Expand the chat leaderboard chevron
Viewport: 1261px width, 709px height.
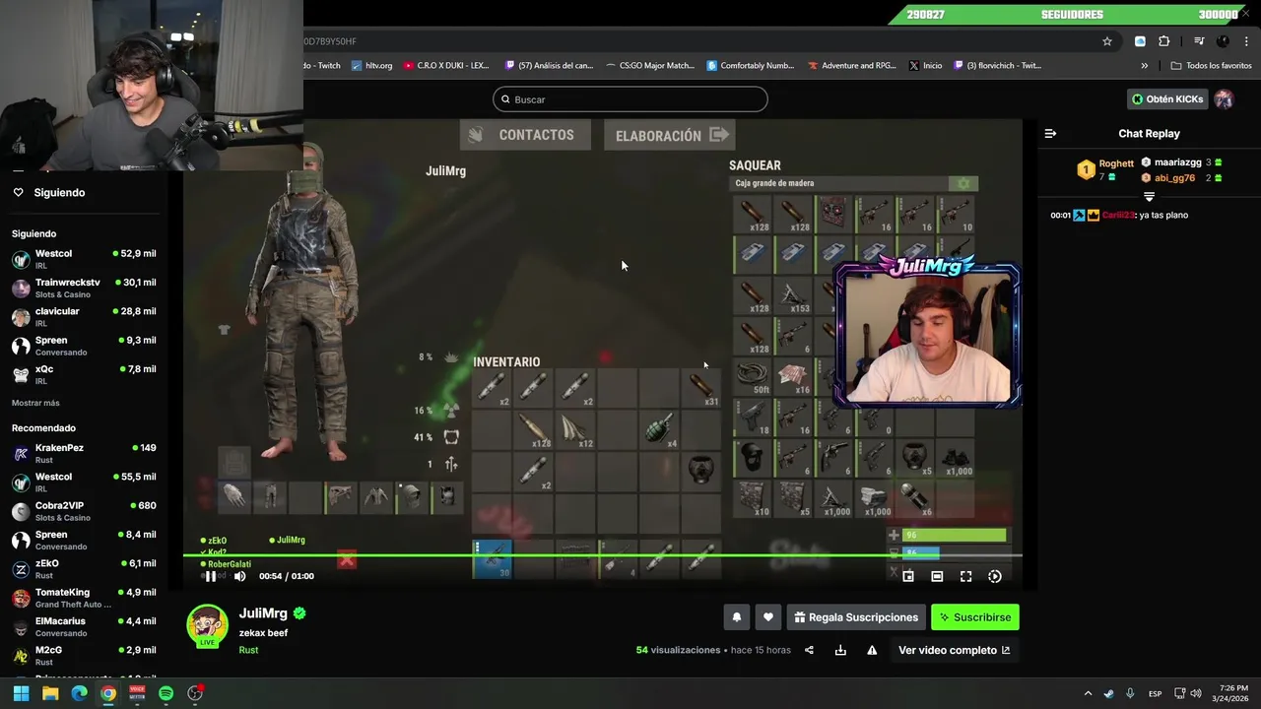[x=1149, y=197]
